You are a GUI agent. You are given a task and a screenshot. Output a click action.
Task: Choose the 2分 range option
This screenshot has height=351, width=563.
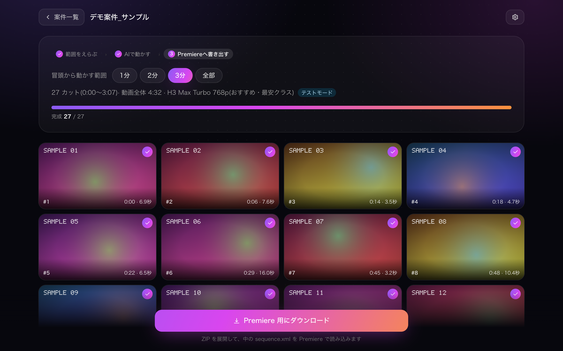click(x=152, y=75)
